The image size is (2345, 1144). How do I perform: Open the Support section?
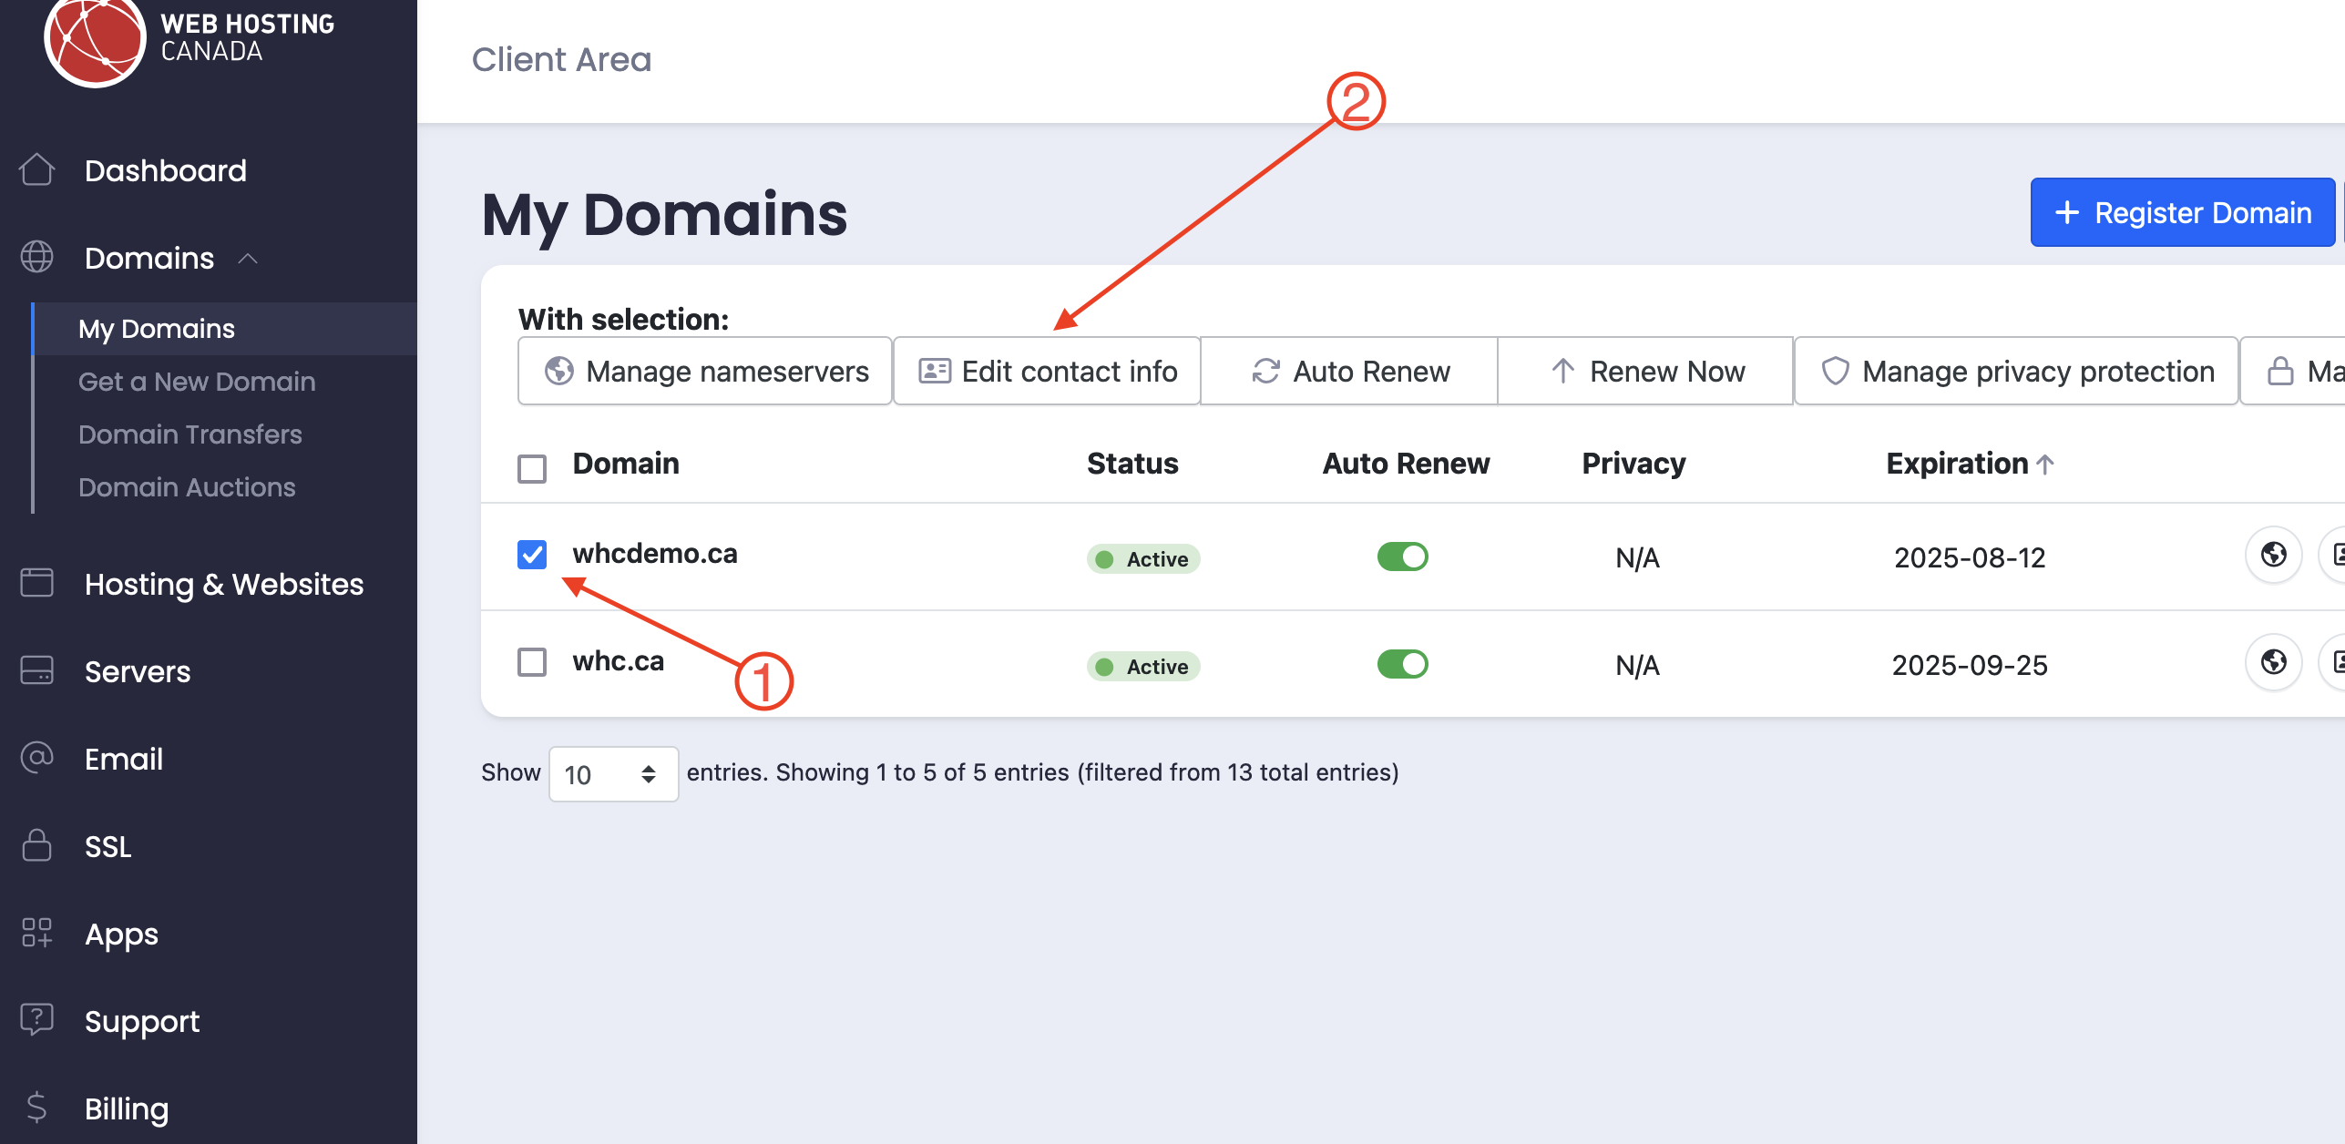click(142, 1022)
